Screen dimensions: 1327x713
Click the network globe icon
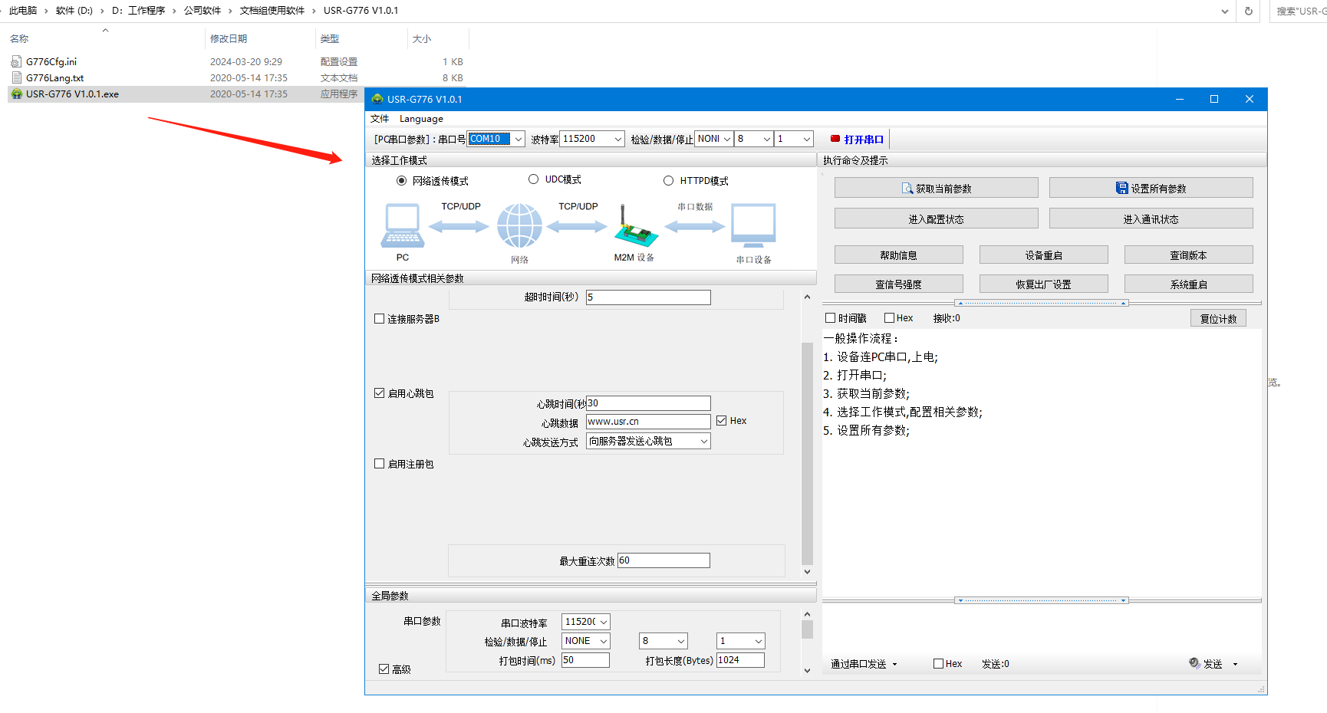[x=519, y=226]
